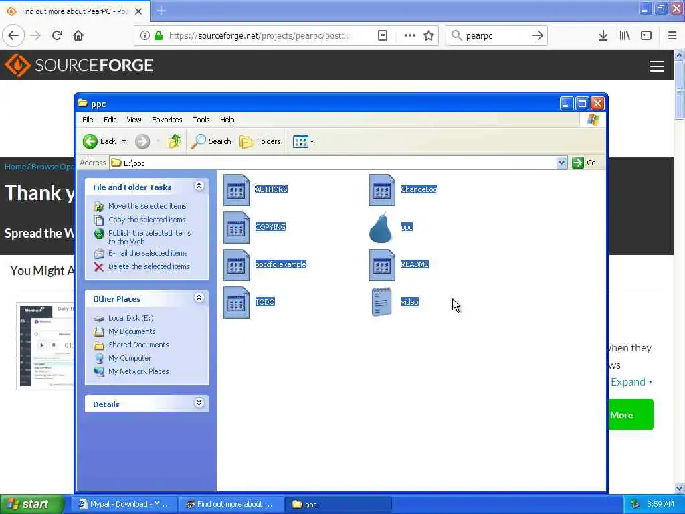
Task: Open the Explorer Search pane
Action: 211,141
